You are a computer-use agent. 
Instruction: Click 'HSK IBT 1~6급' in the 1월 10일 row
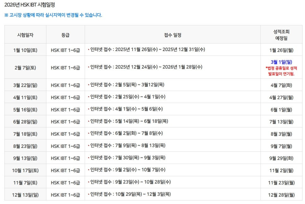coord(65,50)
